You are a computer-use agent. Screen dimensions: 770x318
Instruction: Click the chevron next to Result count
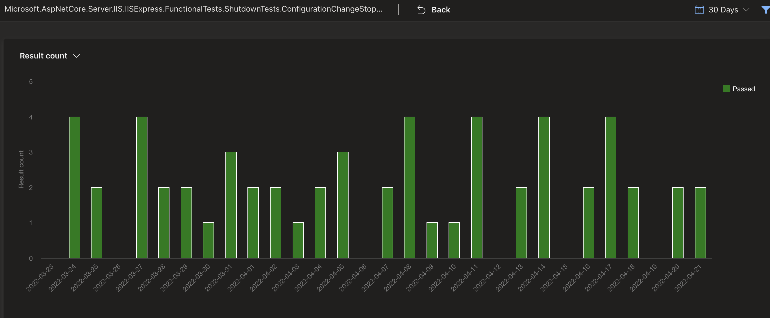[77, 56]
